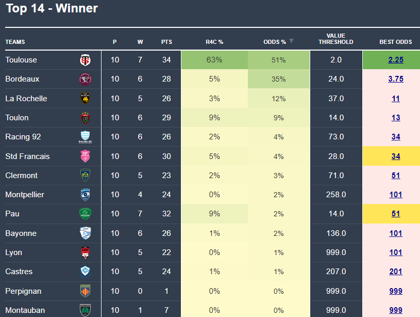This screenshot has height=317, width=420.
Task: Open Bordeaux best odds 3.75 link
Action: [x=396, y=79]
